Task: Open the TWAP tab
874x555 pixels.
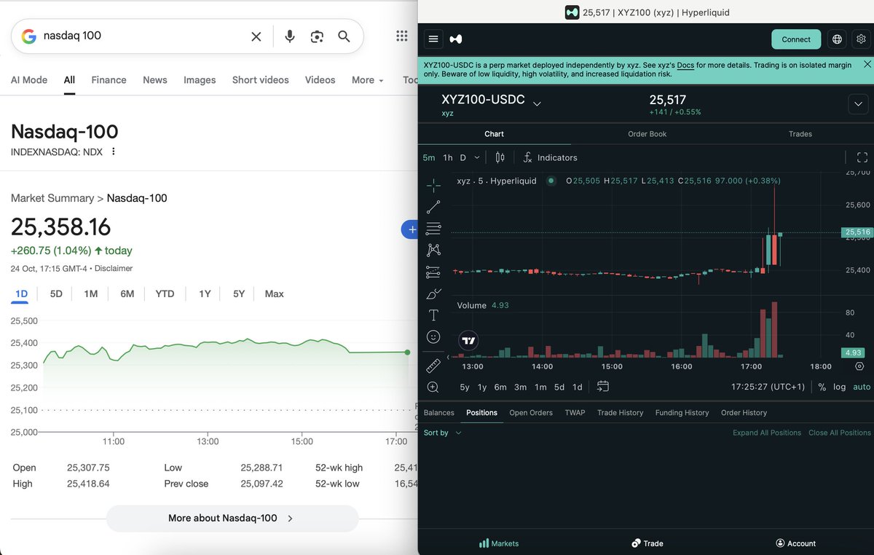Action: coord(575,412)
